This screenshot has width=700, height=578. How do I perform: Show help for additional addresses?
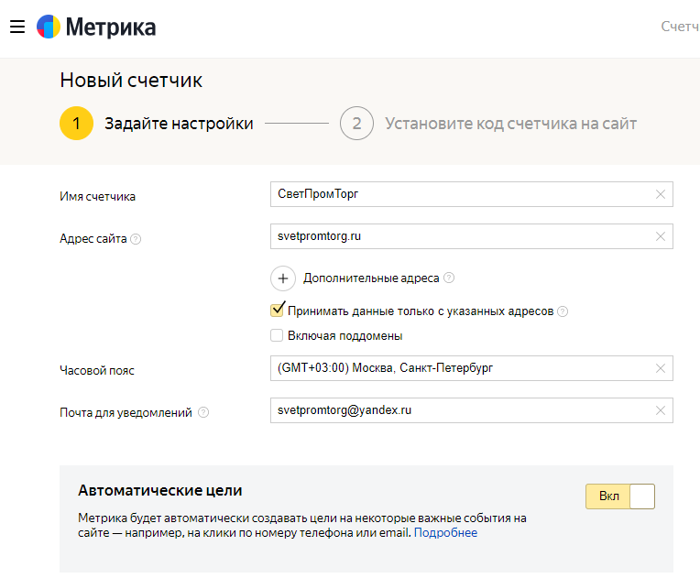click(449, 278)
